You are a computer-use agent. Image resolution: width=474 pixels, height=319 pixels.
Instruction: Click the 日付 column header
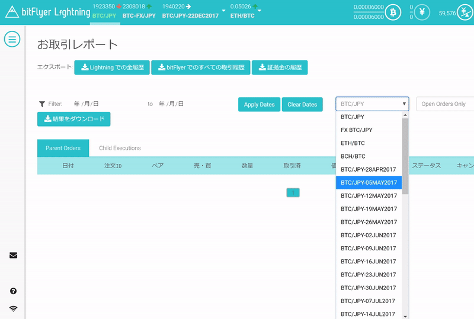click(x=68, y=166)
